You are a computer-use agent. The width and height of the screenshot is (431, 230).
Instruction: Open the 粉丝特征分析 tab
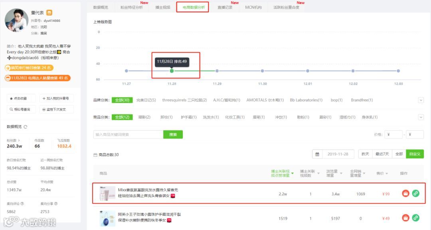132,8
